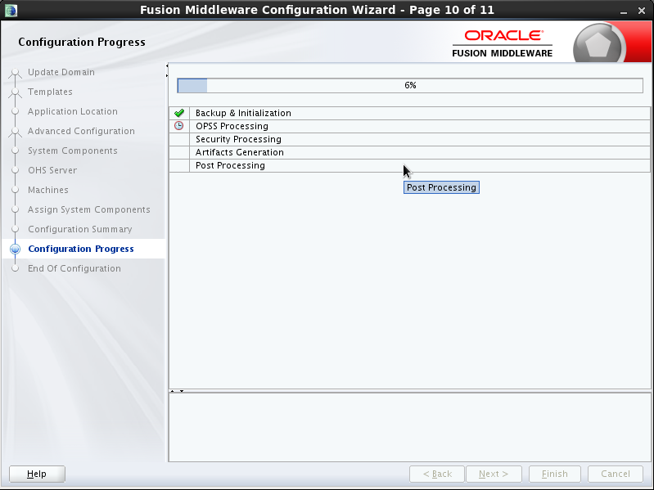This screenshot has height=490, width=654.
Task: Click the Configuration Progress step bullet icon
Action: tap(15, 249)
